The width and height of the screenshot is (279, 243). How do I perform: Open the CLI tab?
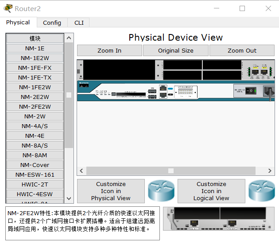coord(79,23)
